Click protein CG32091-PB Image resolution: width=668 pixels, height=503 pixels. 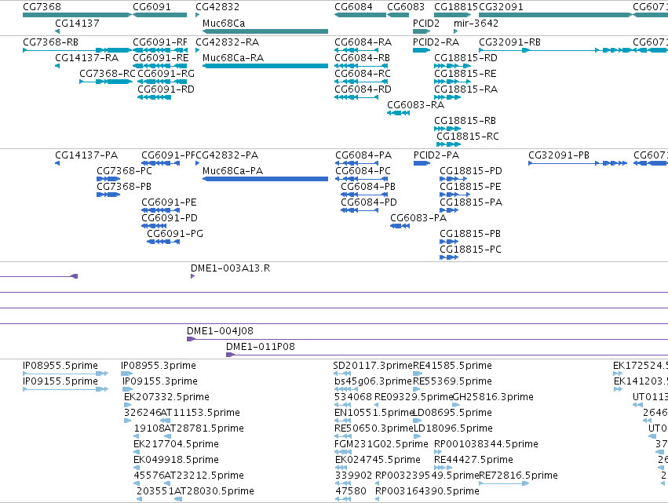point(559,155)
